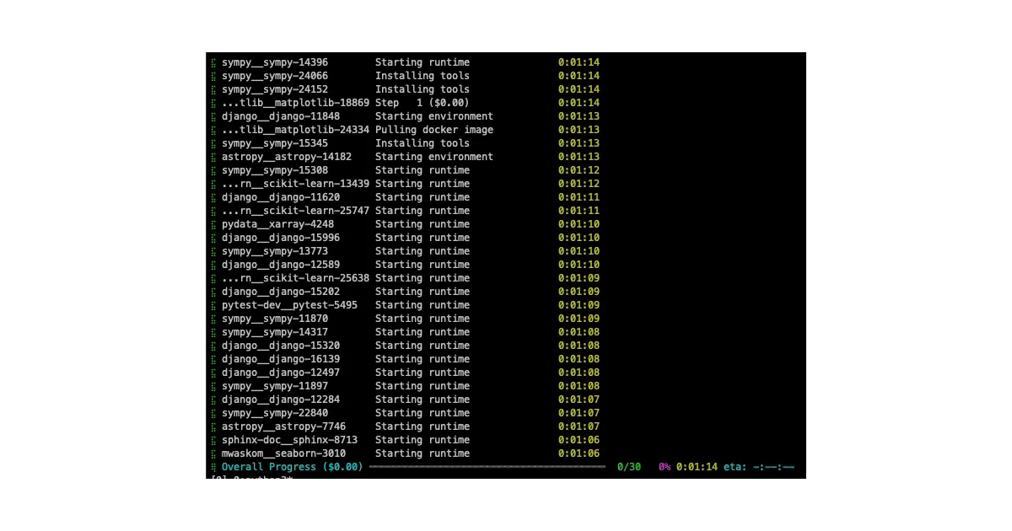This screenshot has height=531, width=1012.
Task: Select "Installing tools" status of sympy__sympy-15345
Action: pos(423,143)
